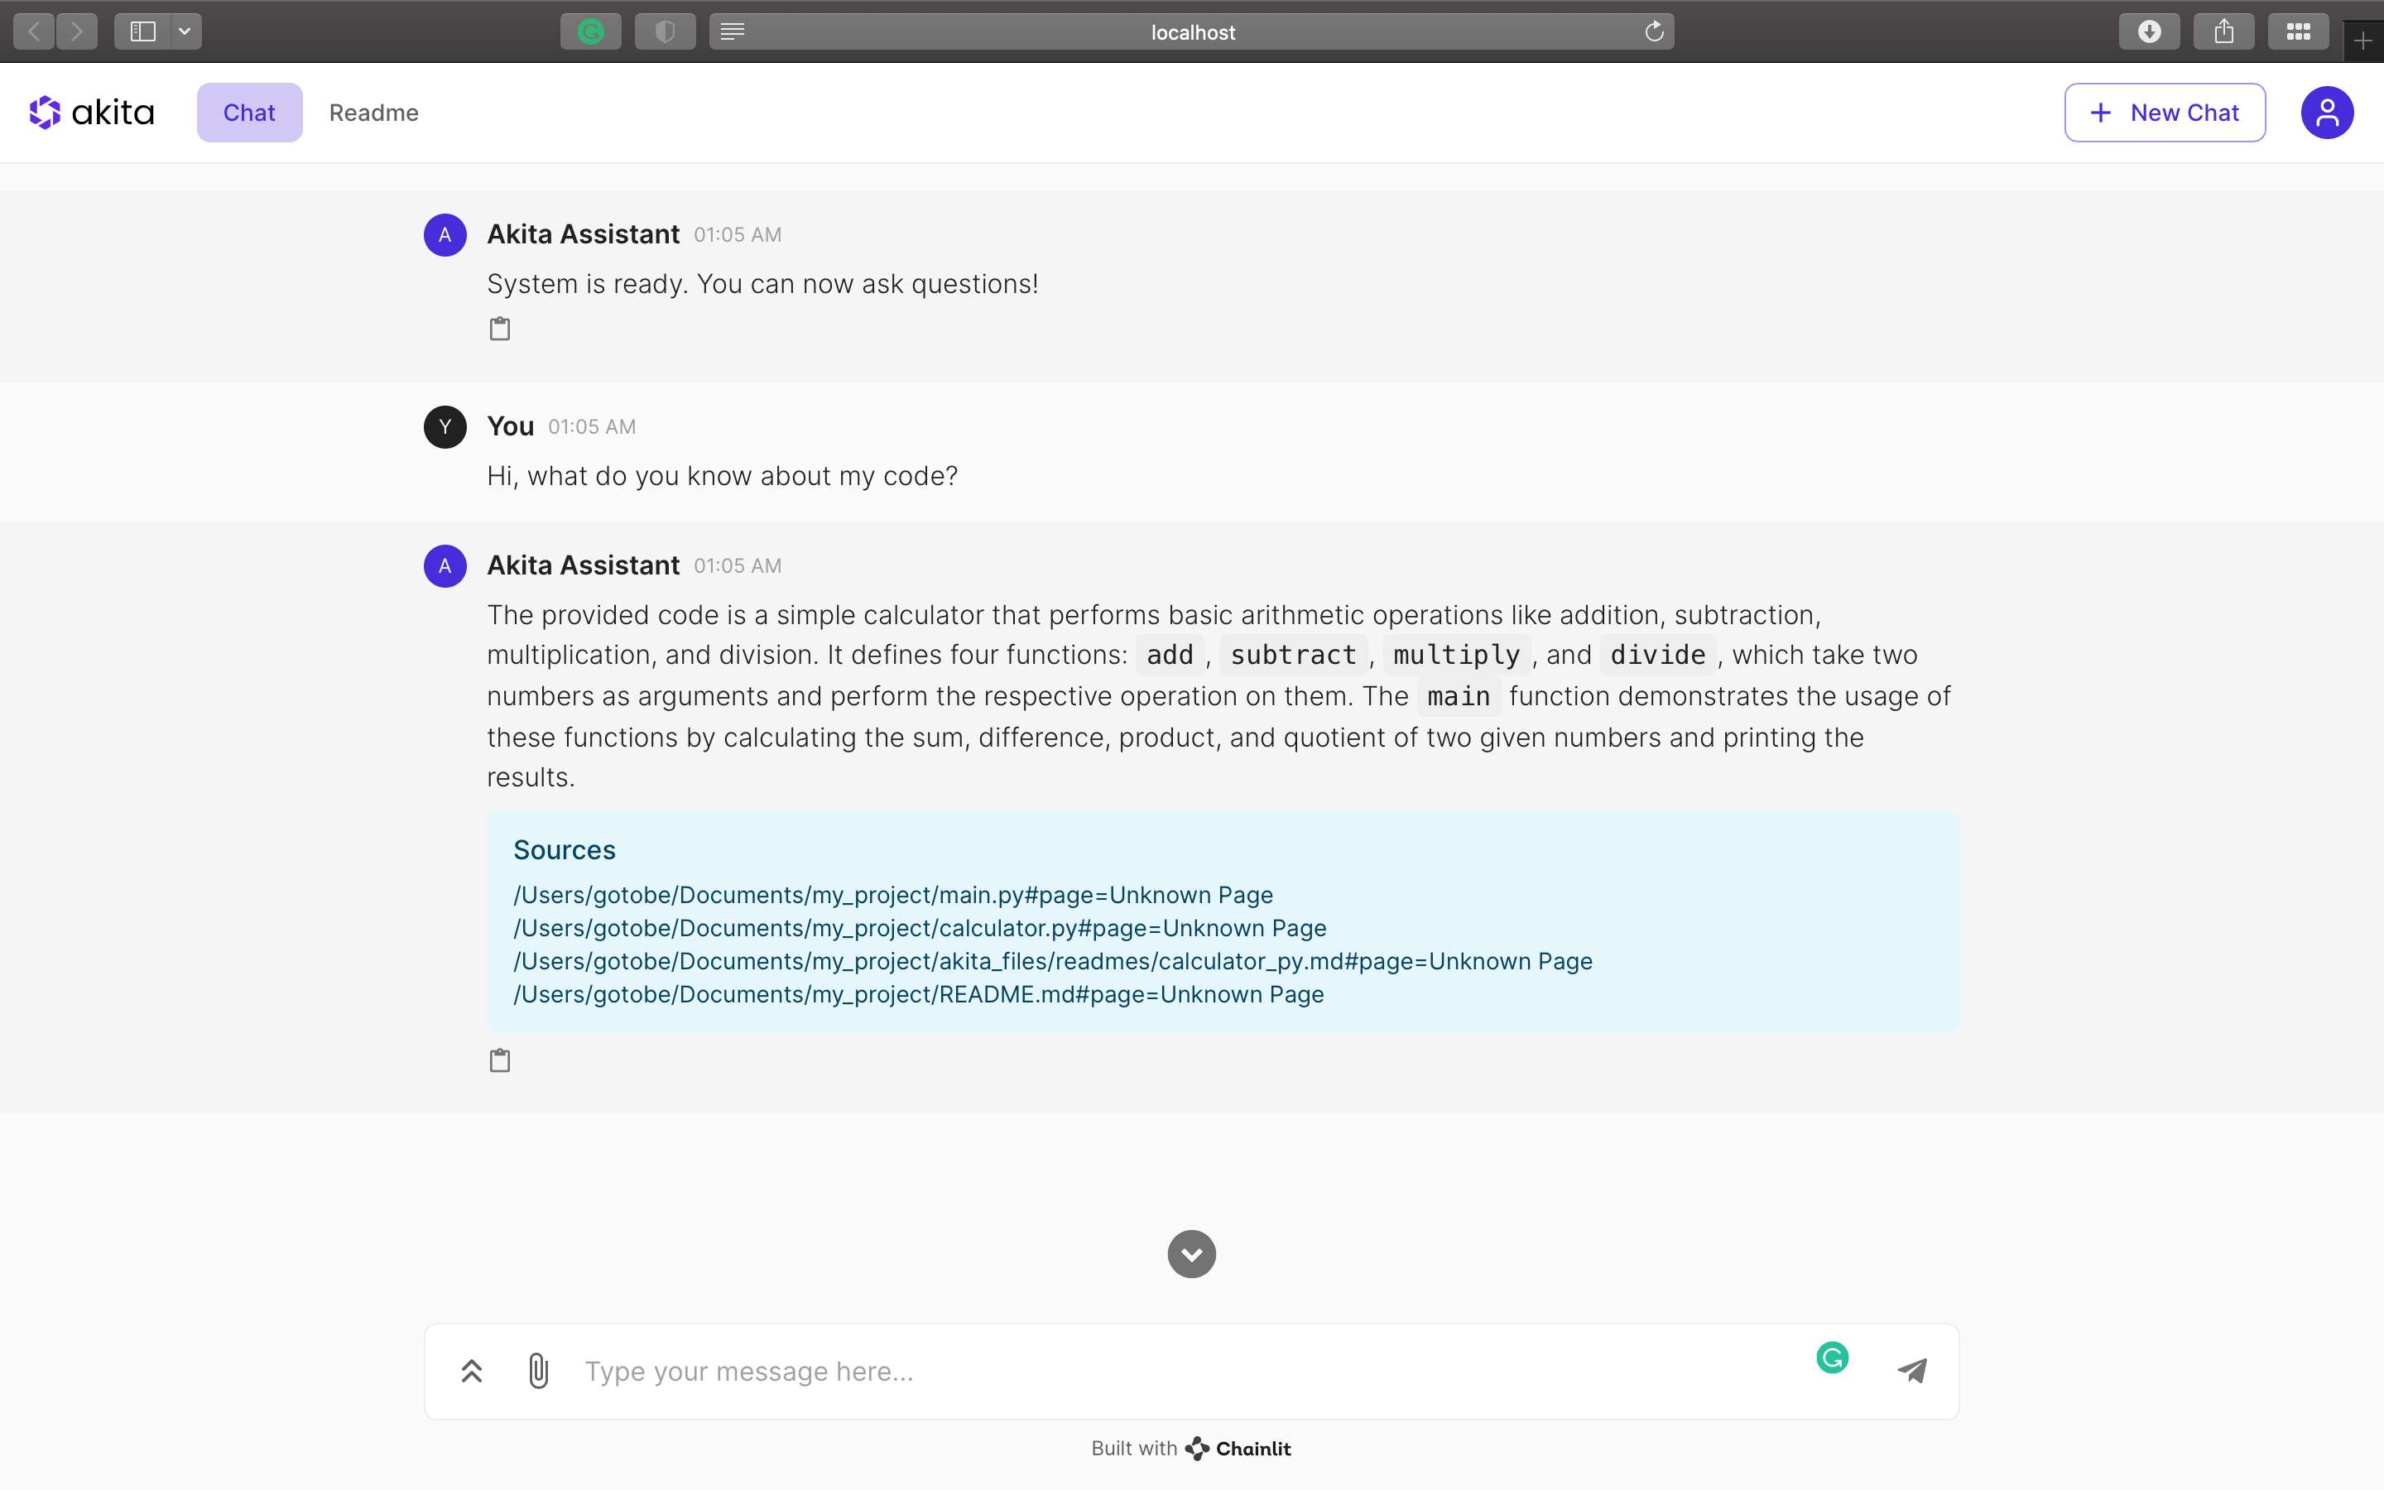Viewport: 2384px width, 1490px height.
Task: Open the user profile avatar menu
Action: [2327, 113]
